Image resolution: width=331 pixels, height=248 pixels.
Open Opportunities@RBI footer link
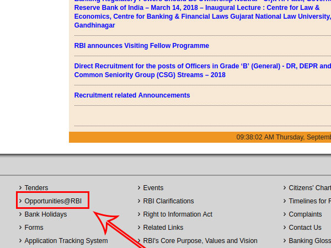(53, 201)
